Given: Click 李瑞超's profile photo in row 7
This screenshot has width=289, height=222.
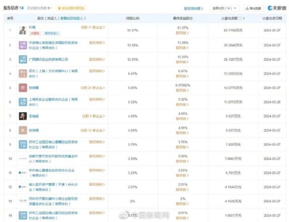Looking at the screenshot, I should tap(23, 116).
